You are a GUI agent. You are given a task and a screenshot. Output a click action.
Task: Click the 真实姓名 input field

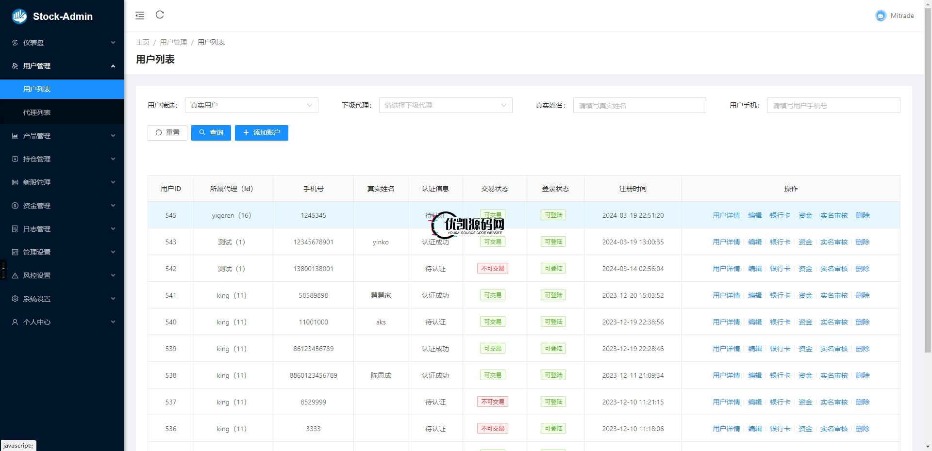pyautogui.click(x=639, y=105)
